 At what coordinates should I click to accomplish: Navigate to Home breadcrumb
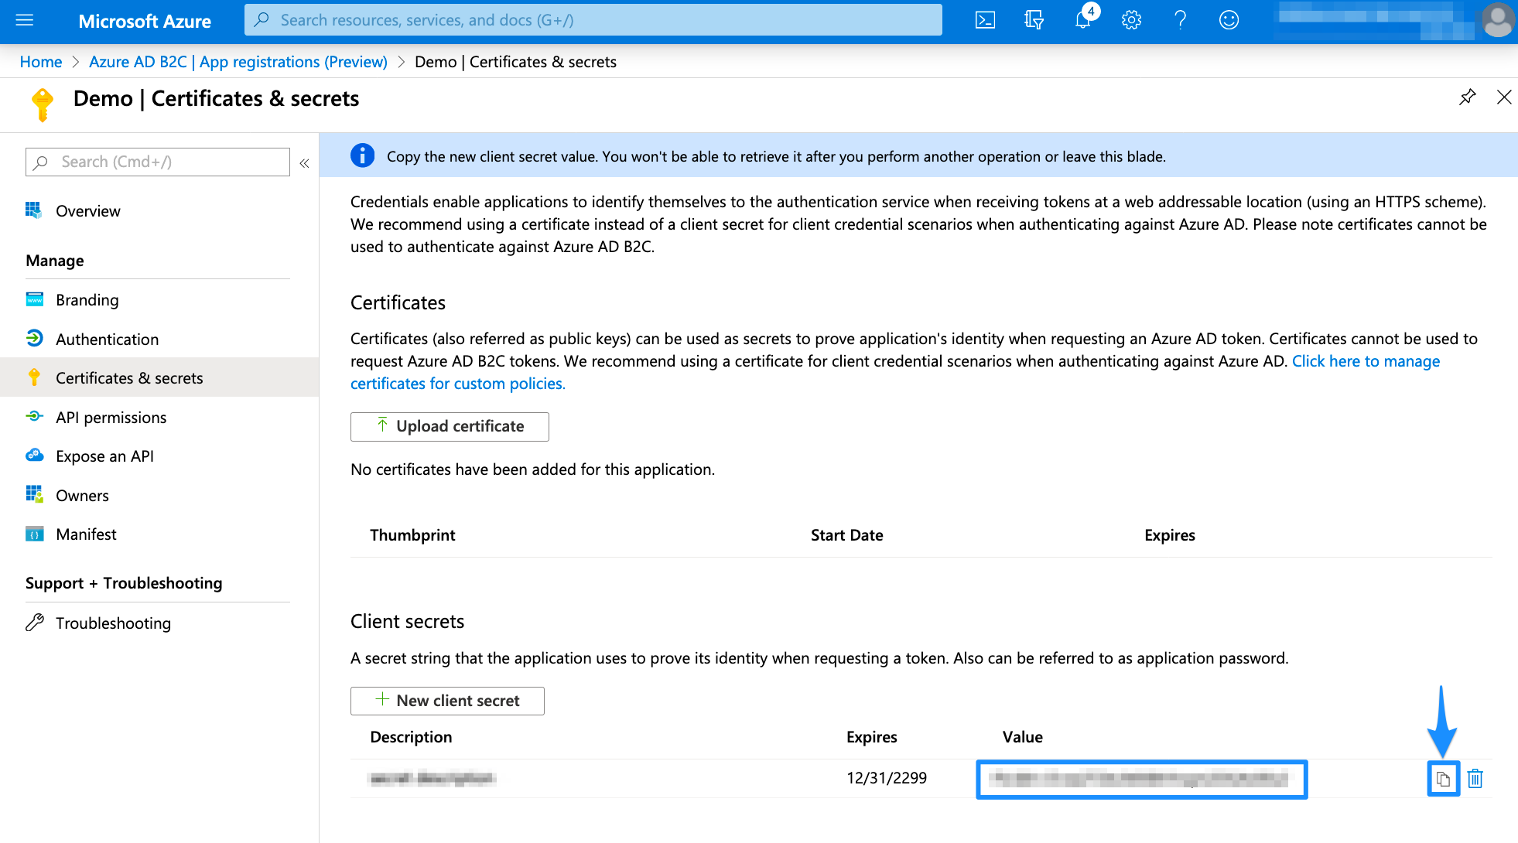click(40, 61)
